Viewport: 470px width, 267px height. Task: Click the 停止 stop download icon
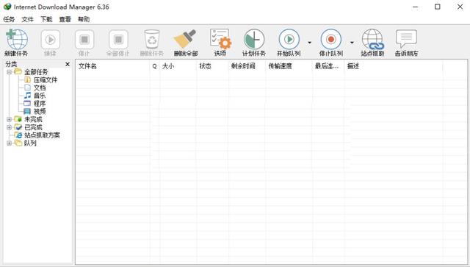[x=84, y=39]
